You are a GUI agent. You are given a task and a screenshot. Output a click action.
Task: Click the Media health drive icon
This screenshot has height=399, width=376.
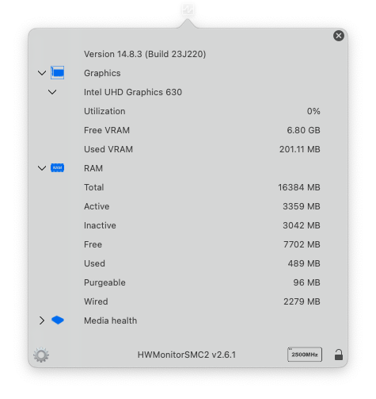coord(58,320)
